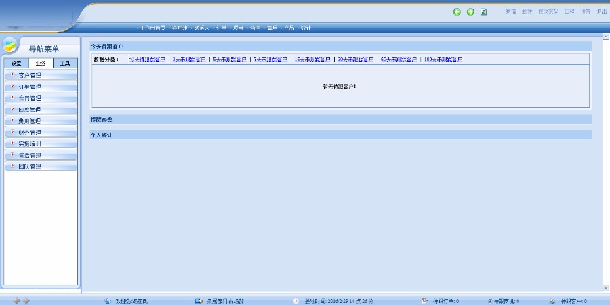Open 统计 in the top menu
The height and width of the screenshot is (305, 610).
pyautogui.click(x=306, y=28)
